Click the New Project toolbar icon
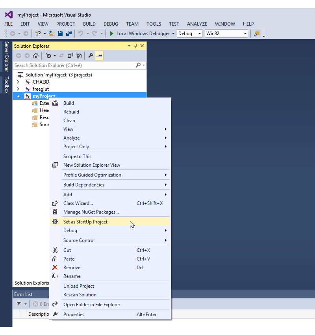 [38, 33]
